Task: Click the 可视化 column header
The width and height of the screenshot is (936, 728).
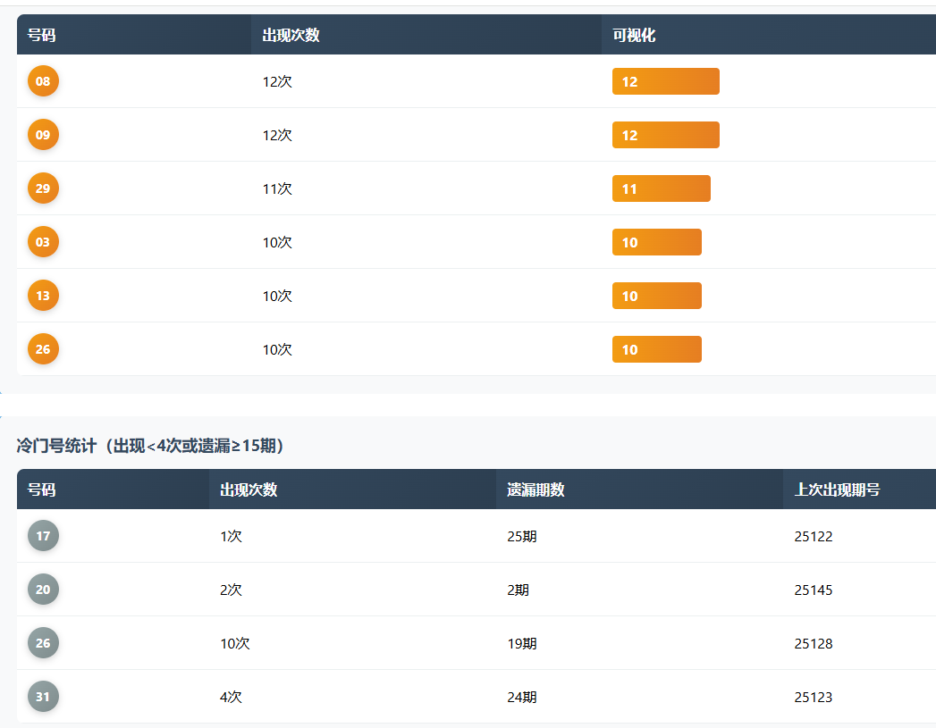Action: pos(634,35)
